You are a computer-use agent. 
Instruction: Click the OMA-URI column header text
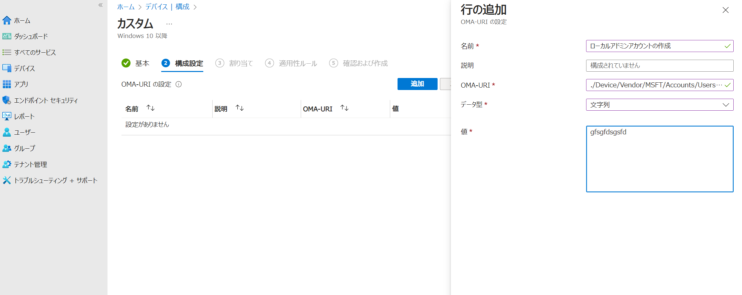318,109
